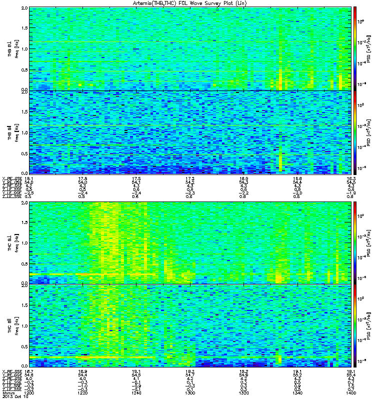Click the PSD [nT²/Hz] label of the THB B∥ panel
The image size is (375, 400).
tap(368, 132)
